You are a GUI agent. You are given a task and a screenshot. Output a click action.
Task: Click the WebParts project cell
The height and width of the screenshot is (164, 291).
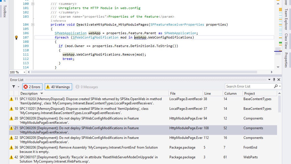(251, 157)
